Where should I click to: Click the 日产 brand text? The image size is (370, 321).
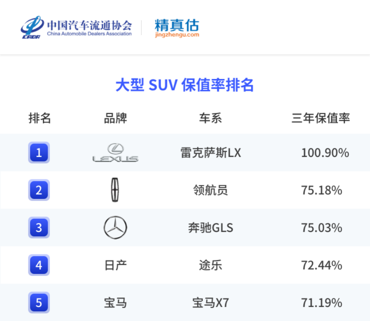tap(115, 265)
